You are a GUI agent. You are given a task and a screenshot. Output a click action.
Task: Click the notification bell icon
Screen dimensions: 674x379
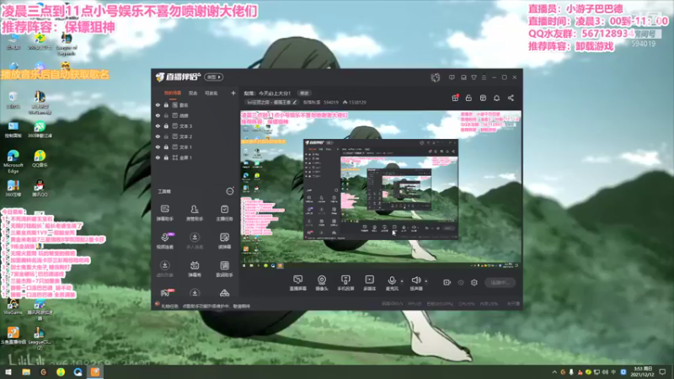coord(496,98)
